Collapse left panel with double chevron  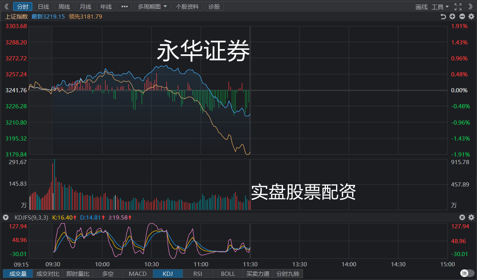6,6
